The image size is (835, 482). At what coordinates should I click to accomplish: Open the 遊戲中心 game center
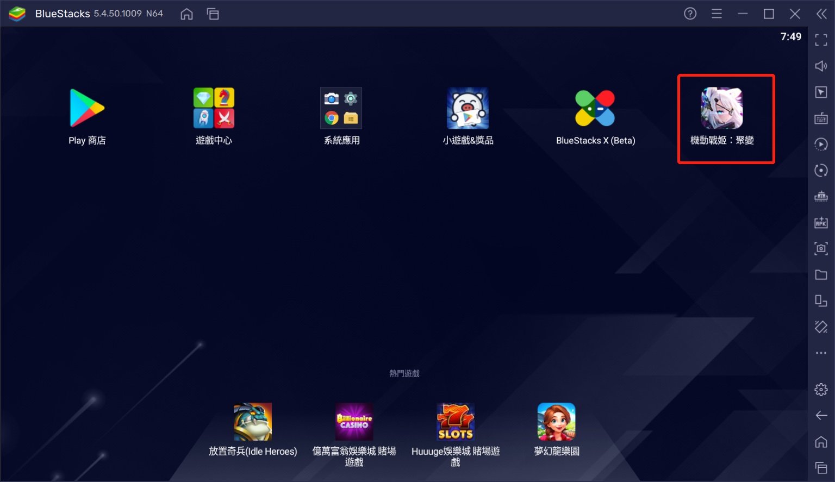click(x=214, y=108)
